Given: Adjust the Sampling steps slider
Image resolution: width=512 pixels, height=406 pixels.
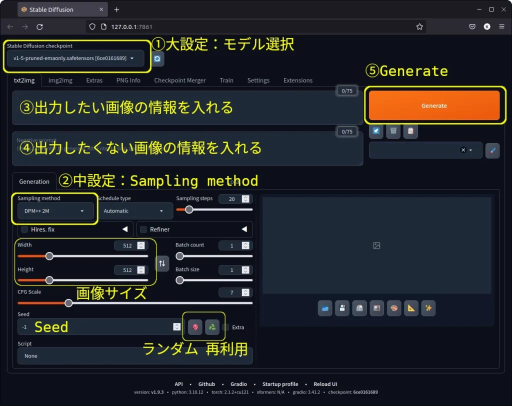Looking at the screenshot, I should click(x=214, y=209).
